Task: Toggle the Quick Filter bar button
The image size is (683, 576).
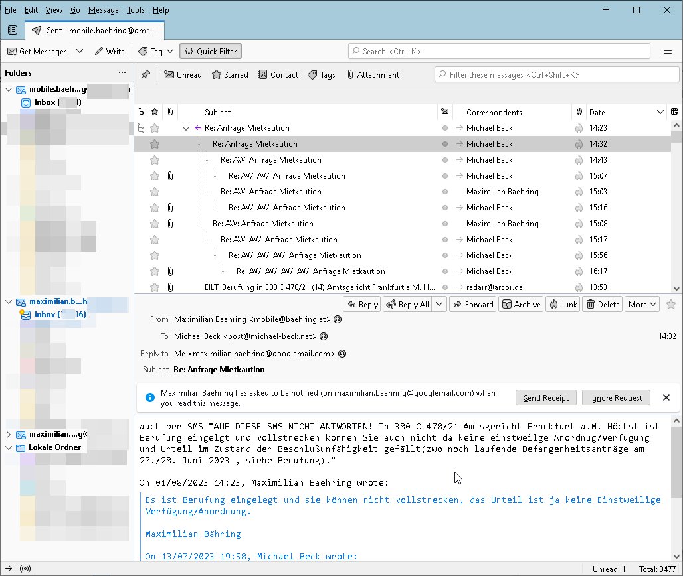Action: point(210,51)
